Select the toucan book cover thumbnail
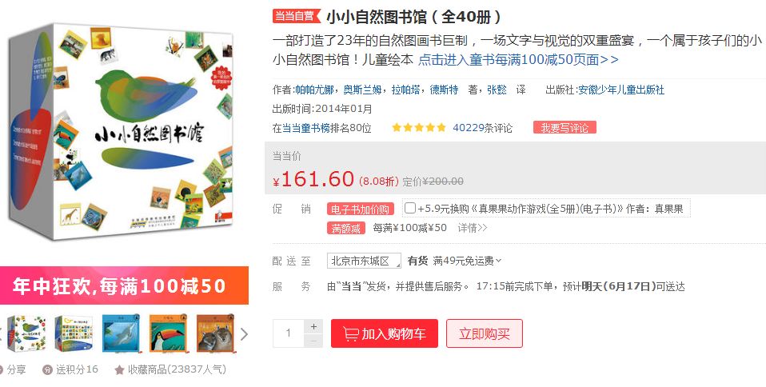Image resolution: width=766 pixels, height=387 pixels. click(168, 333)
